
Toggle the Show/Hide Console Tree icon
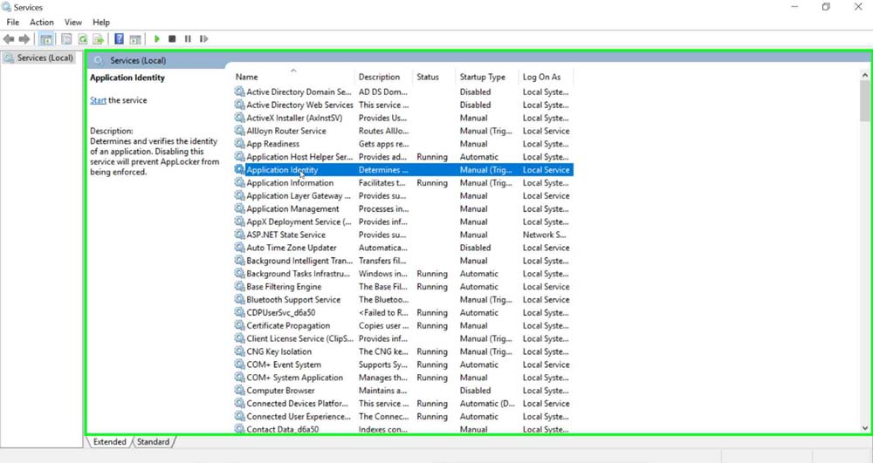coord(46,39)
